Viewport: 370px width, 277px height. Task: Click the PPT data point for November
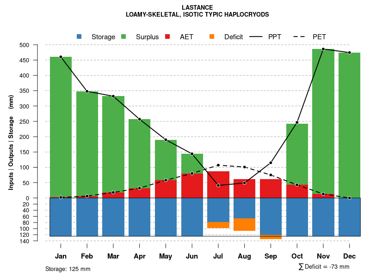coord(323,49)
